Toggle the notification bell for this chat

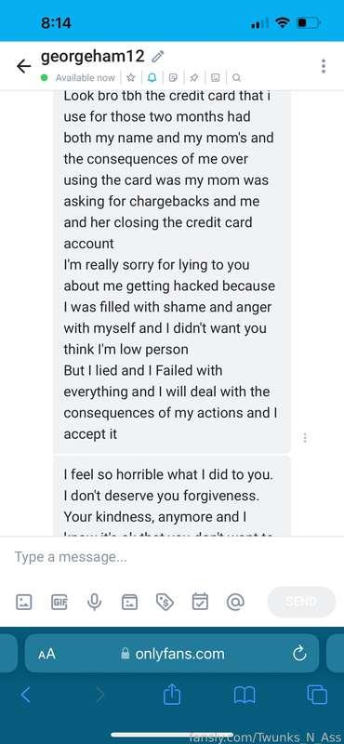click(x=152, y=77)
